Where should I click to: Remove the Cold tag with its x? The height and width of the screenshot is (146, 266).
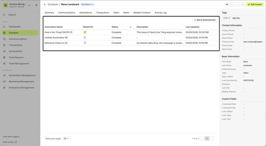(229, 18)
